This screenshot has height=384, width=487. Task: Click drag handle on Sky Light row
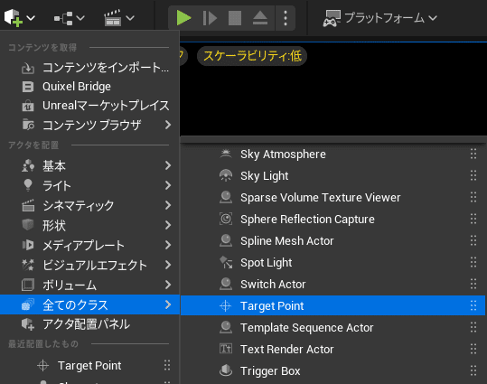[473, 175]
